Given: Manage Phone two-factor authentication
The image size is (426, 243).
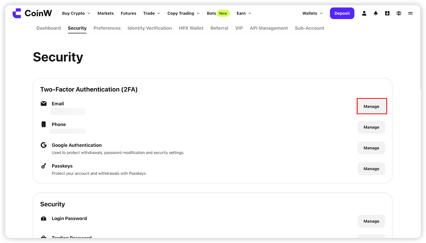Looking at the screenshot, I should click(x=371, y=127).
